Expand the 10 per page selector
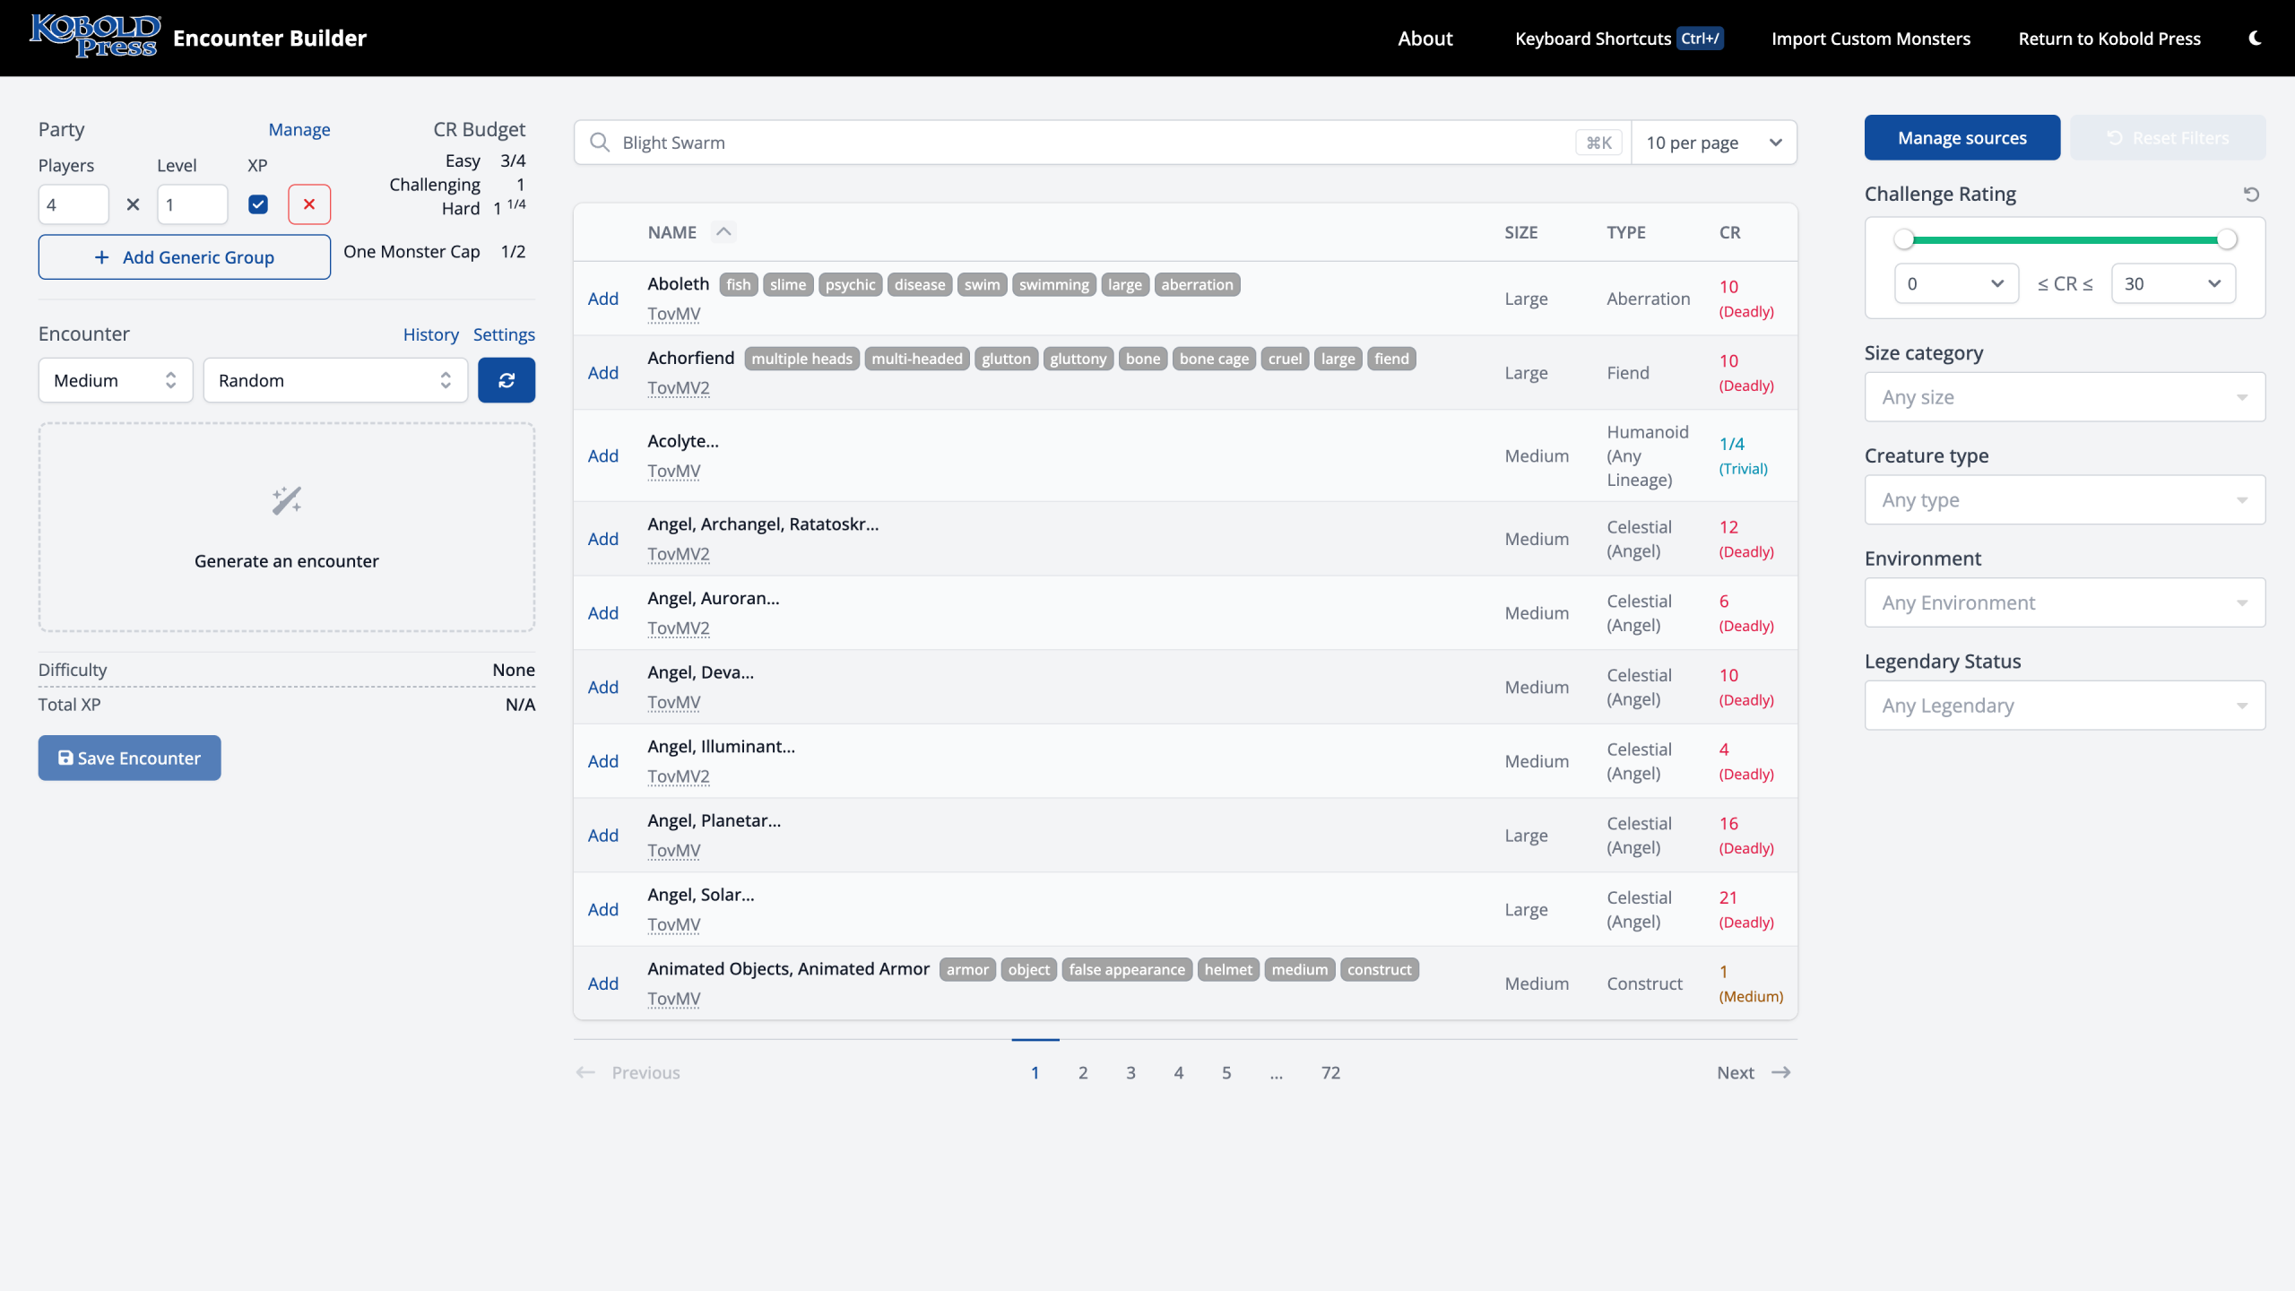Image resolution: width=2295 pixels, height=1291 pixels. point(1713,143)
